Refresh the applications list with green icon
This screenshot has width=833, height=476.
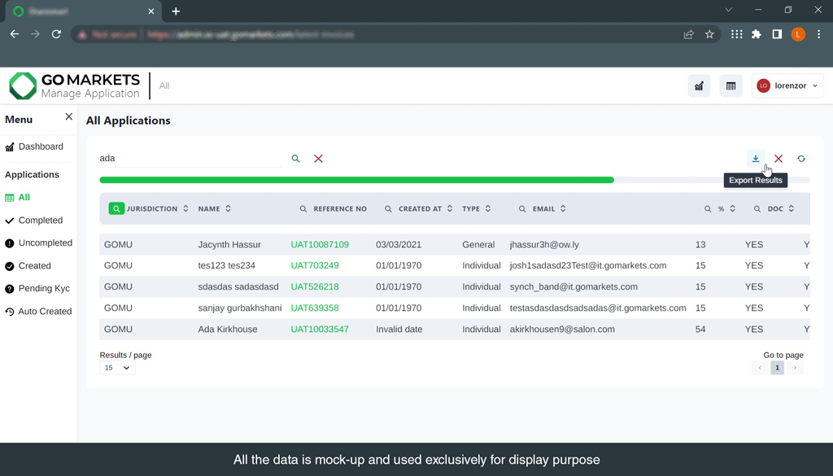[x=801, y=159]
